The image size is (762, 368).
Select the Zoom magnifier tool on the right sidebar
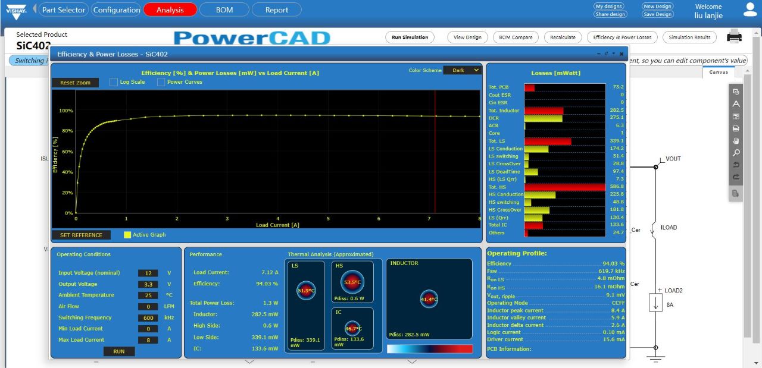(x=736, y=153)
